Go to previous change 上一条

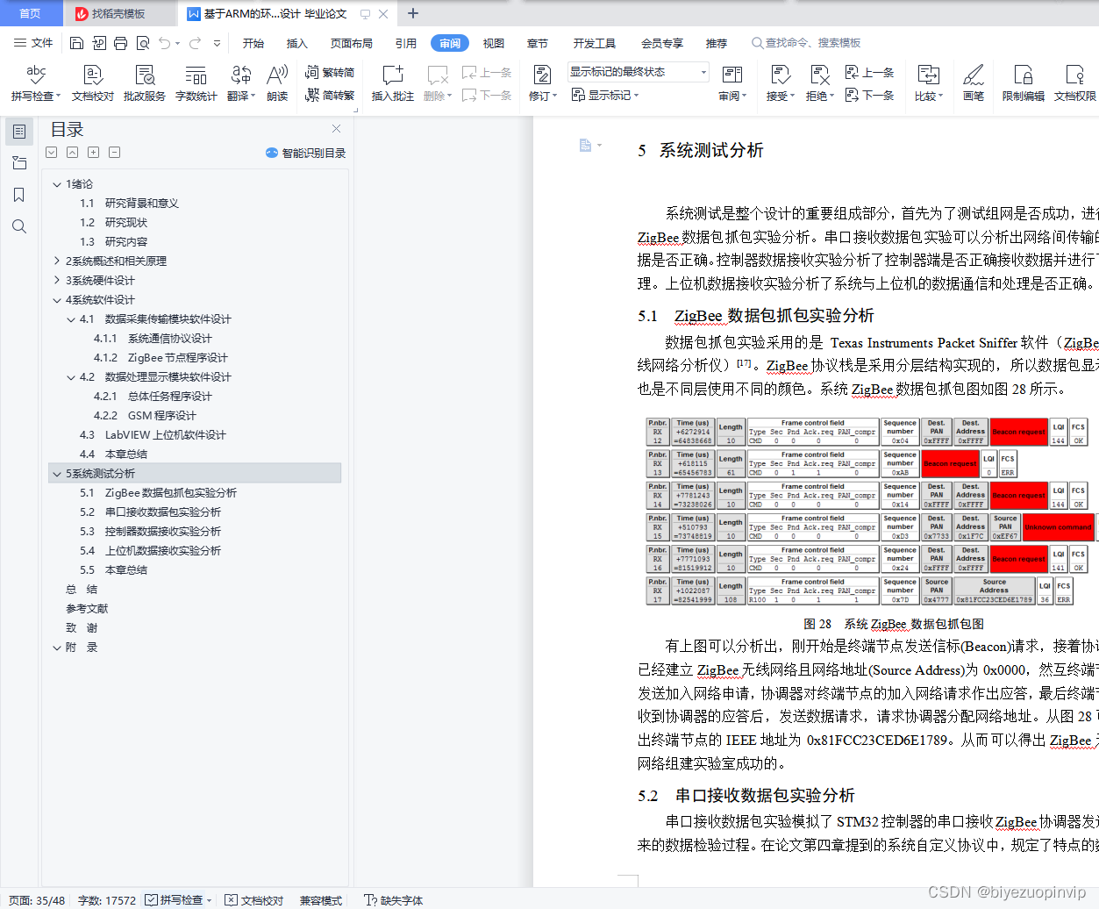pos(869,73)
